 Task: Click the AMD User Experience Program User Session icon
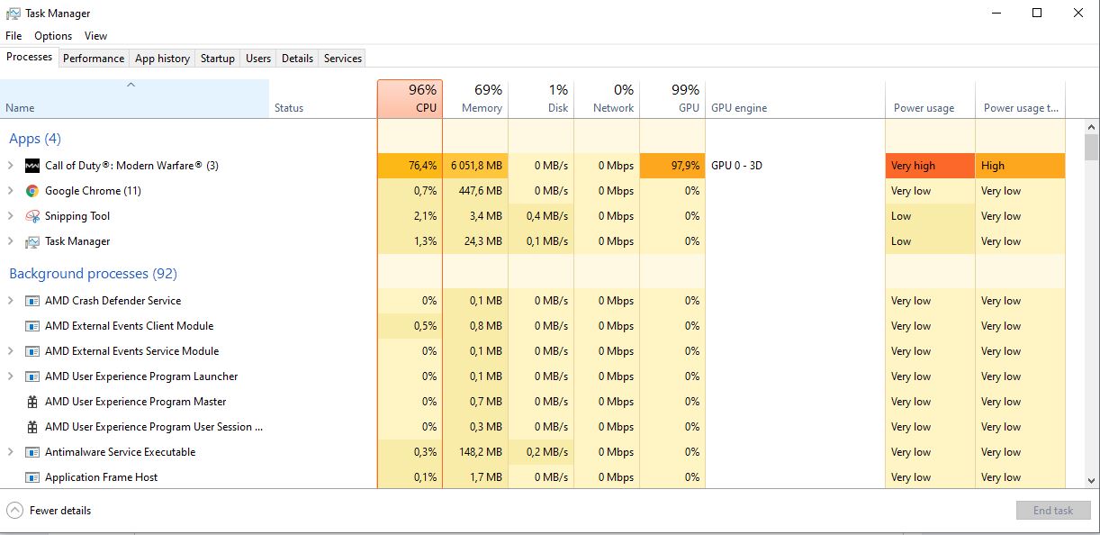click(32, 427)
